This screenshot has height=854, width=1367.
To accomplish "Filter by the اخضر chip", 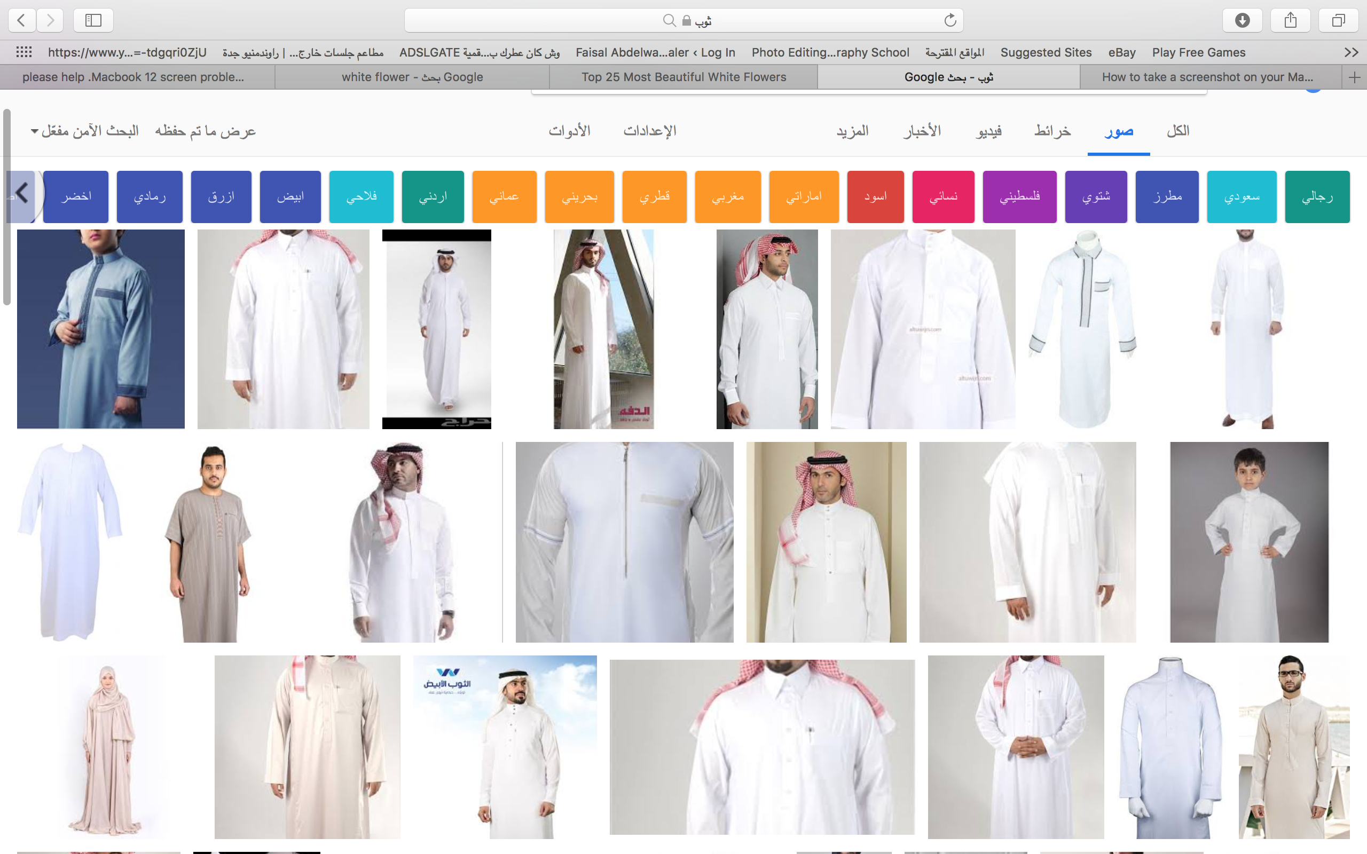I will pyautogui.click(x=76, y=196).
